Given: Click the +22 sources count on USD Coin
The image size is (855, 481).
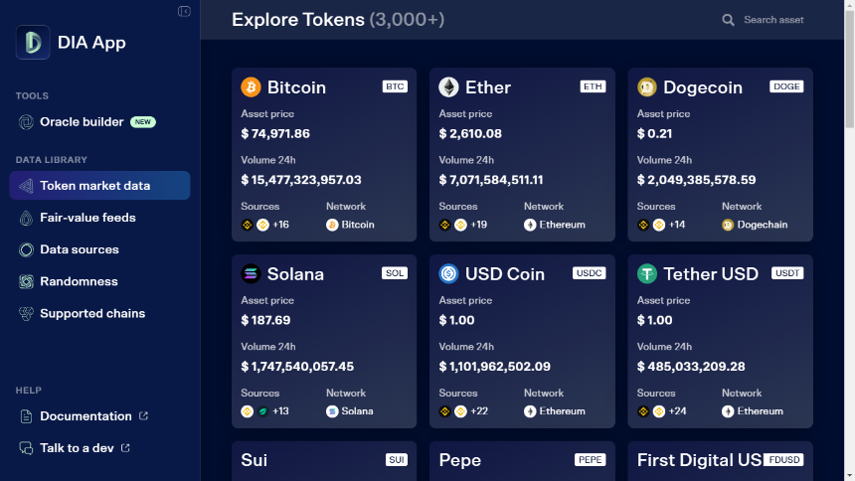Looking at the screenshot, I should pyautogui.click(x=479, y=411).
